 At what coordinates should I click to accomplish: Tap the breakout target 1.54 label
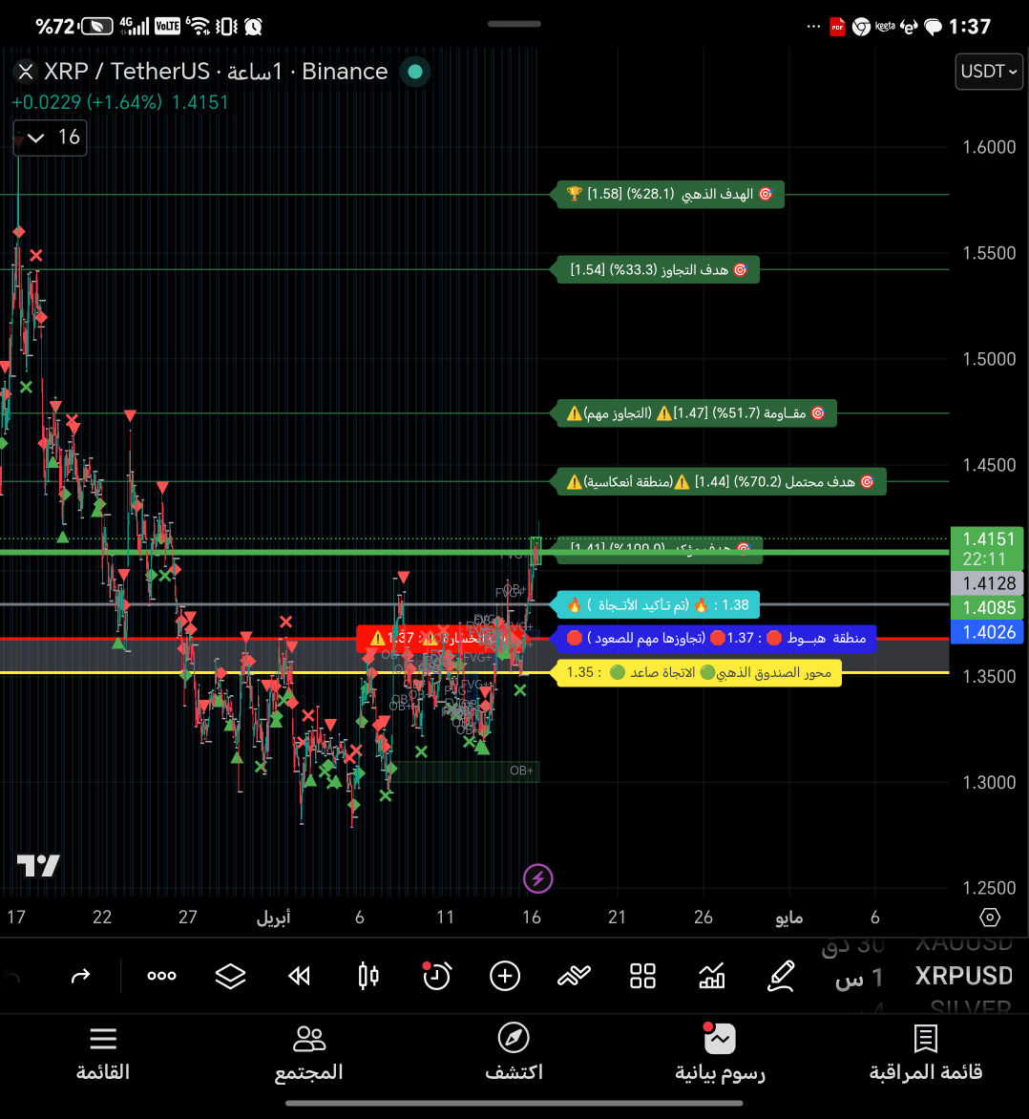(x=655, y=270)
